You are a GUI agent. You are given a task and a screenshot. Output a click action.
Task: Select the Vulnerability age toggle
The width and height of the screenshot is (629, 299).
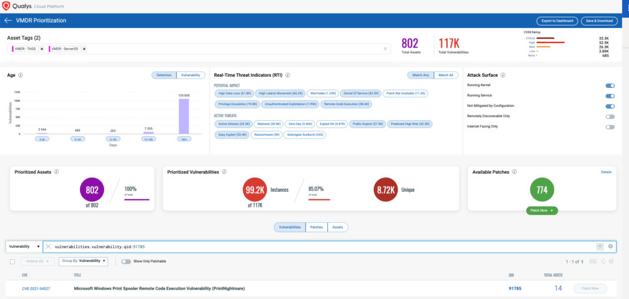point(191,75)
